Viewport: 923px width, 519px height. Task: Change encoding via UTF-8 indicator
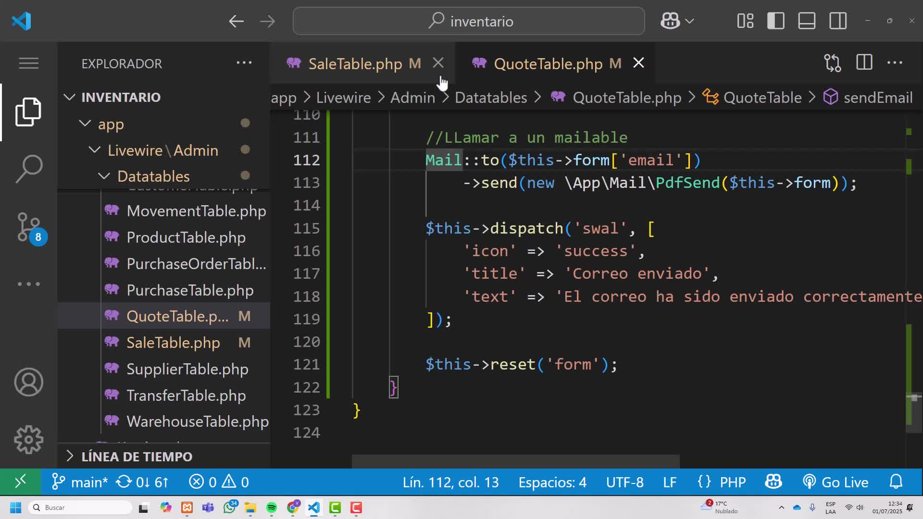point(624,482)
